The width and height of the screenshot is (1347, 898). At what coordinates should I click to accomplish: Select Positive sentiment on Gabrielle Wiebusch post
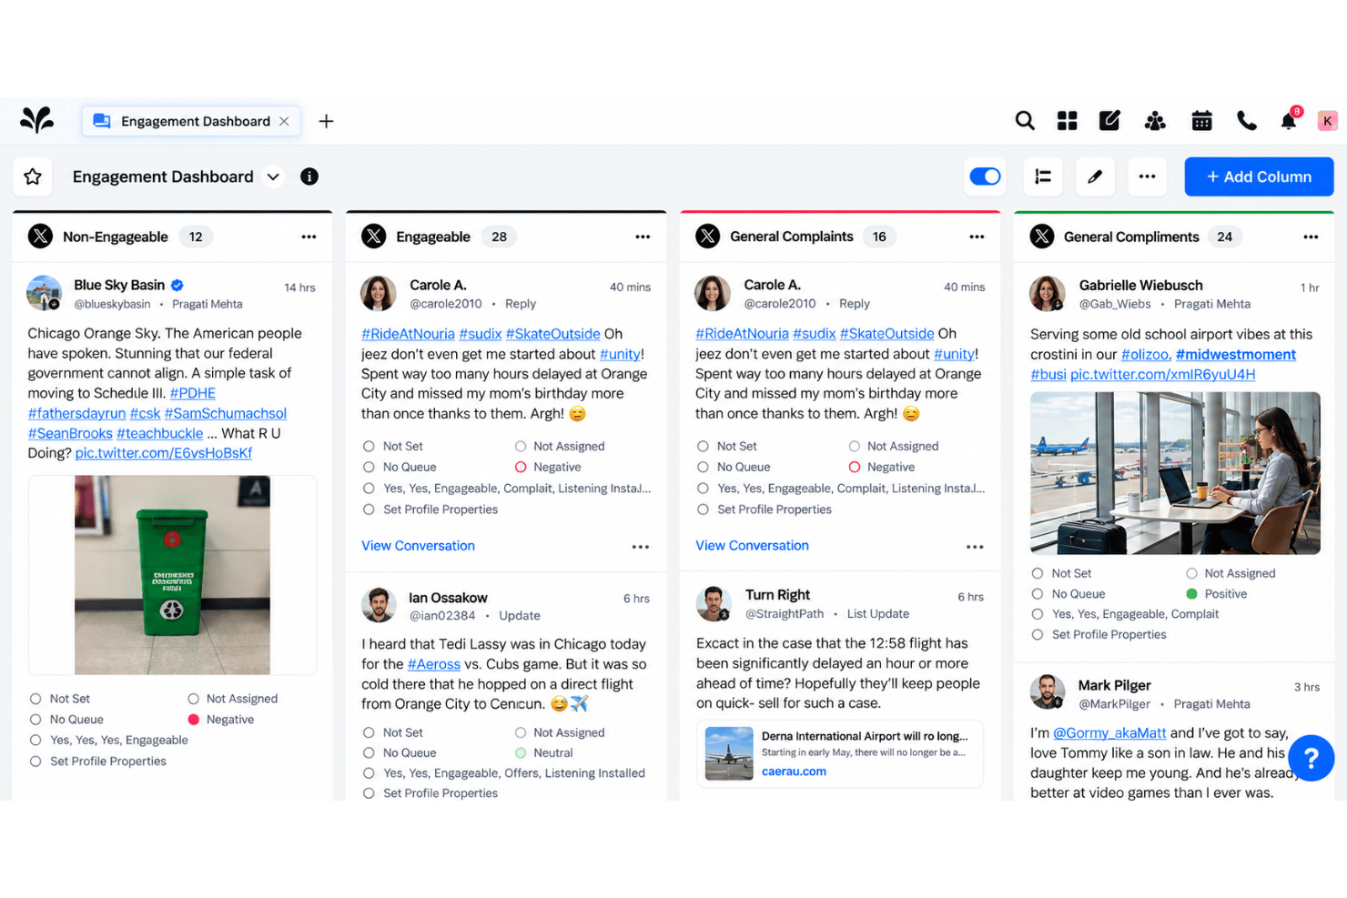pos(1216,594)
